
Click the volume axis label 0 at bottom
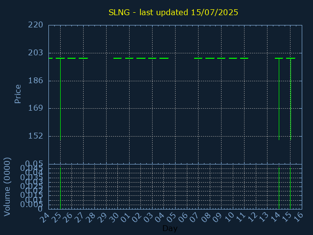[40, 209]
